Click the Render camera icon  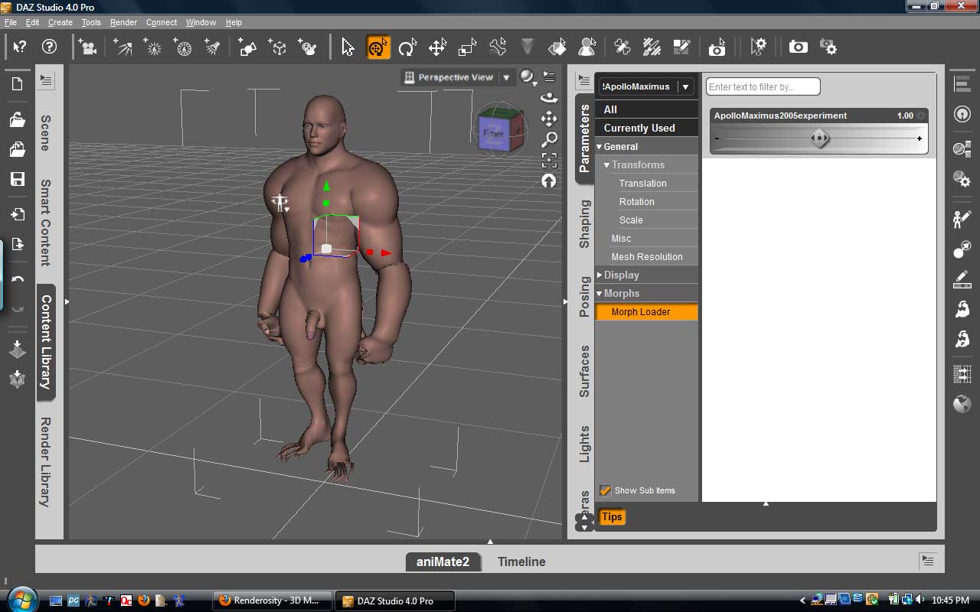point(798,47)
